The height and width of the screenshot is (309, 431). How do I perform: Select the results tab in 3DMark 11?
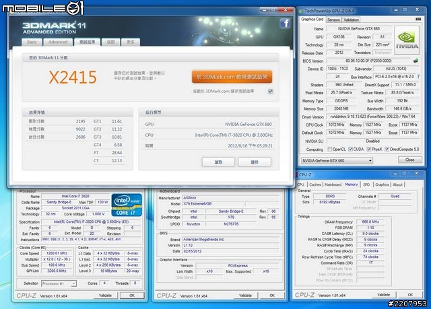pos(87,42)
